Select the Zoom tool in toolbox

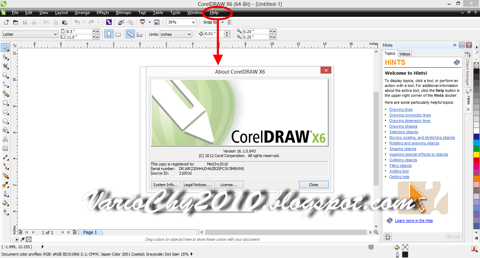pyautogui.click(x=5, y=75)
